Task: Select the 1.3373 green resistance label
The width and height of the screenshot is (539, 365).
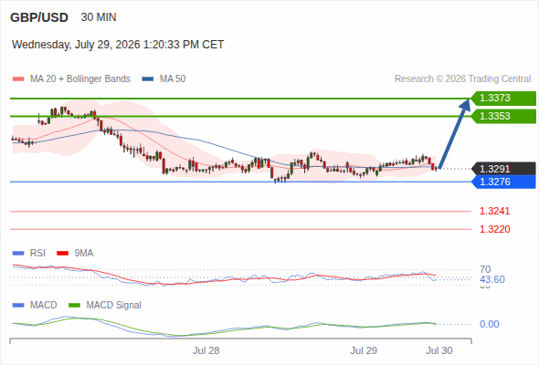Action: (503, 99)
